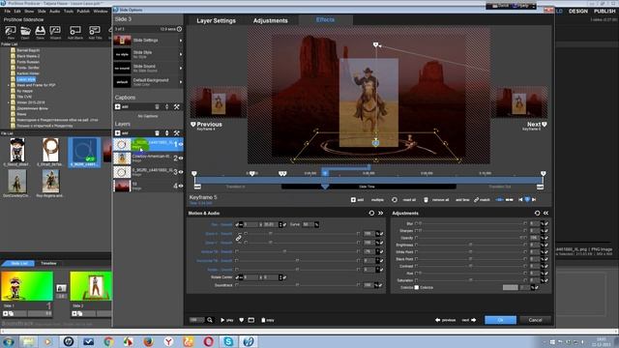Jump to next keyframe arrow icon
The image size is (619, 348).
pos(534,200)
